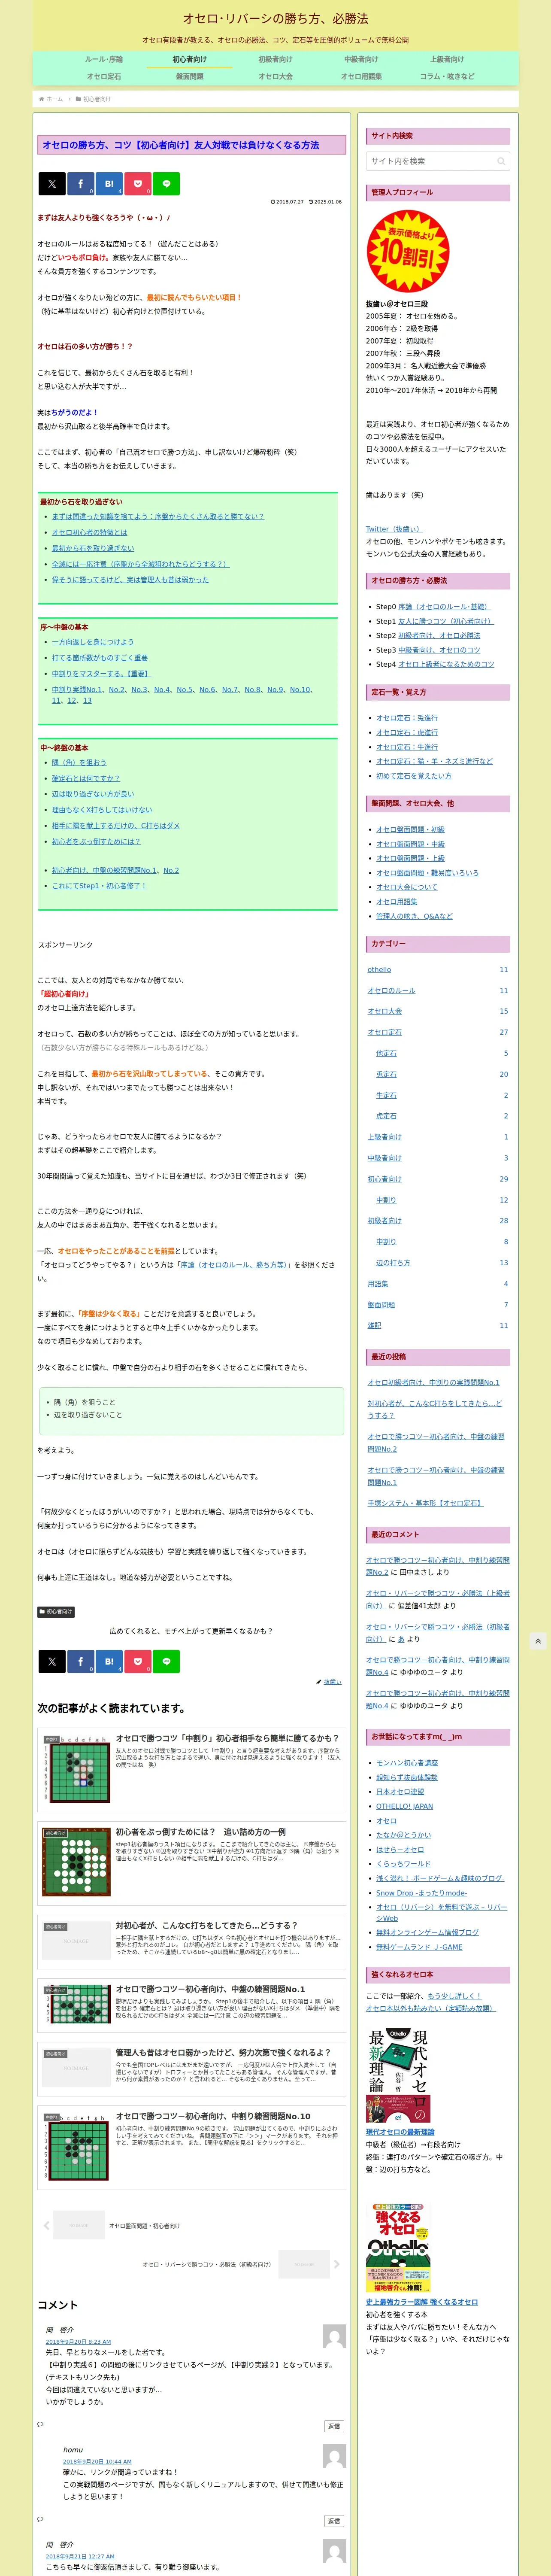
Task: Open the コラム・呟きなど menu item
Action: coord(447,76)
